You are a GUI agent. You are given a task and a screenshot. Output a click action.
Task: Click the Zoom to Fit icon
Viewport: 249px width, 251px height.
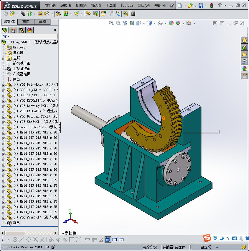[x=111, y=23]
